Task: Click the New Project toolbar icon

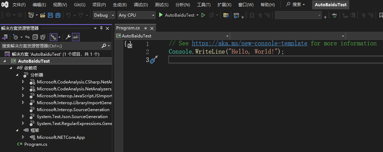Action: (31, 15)
